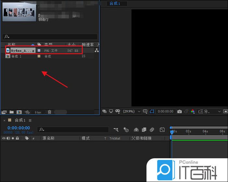
Task: Click the 04s mark on time ruler
Action: 205,131
